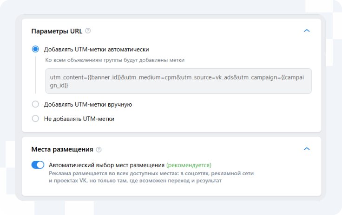This screenshot has height=215, width=342.
Task: Click the UTM parameters template field
Action: click(178, 81)
